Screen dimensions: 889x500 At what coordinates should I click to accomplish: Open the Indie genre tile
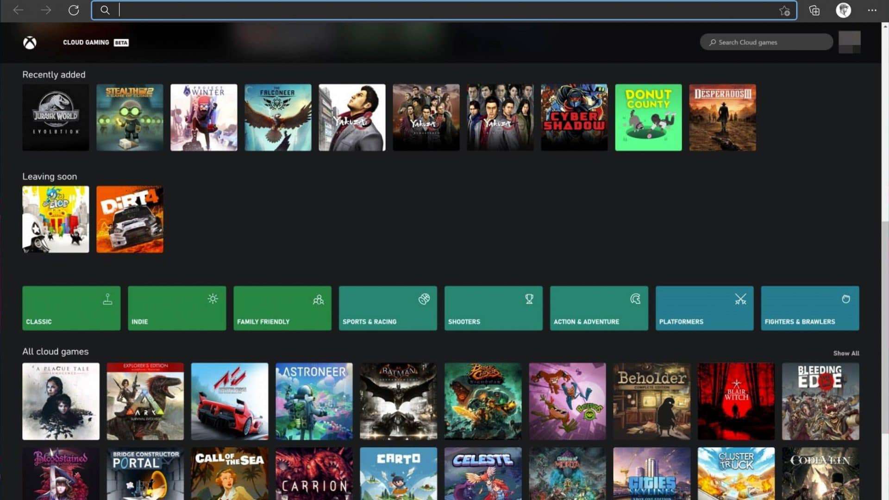pos(177,308)
